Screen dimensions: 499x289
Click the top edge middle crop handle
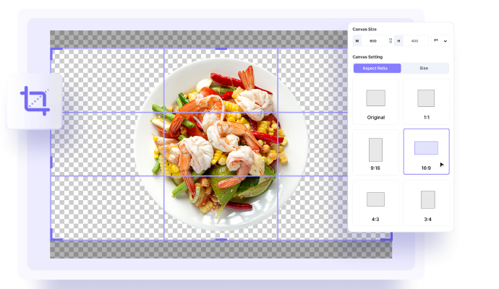coord(221,49)
